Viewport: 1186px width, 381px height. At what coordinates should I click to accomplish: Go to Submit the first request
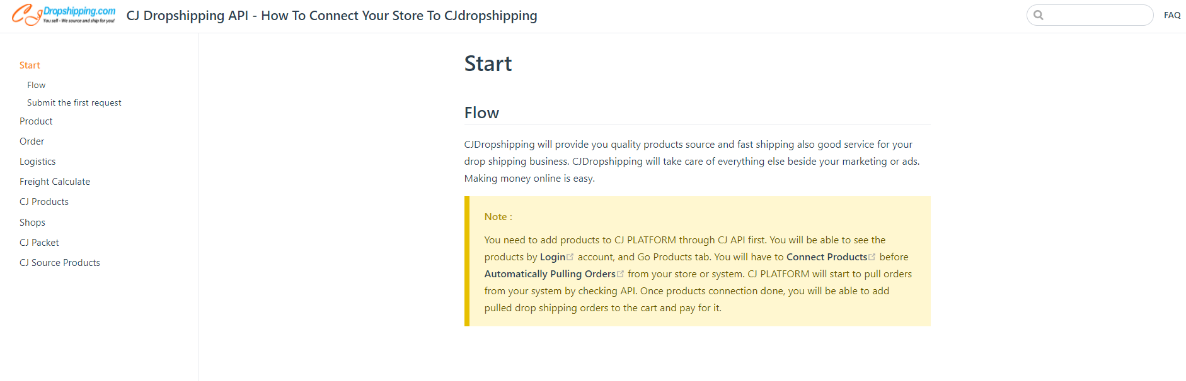pos(74,102)
